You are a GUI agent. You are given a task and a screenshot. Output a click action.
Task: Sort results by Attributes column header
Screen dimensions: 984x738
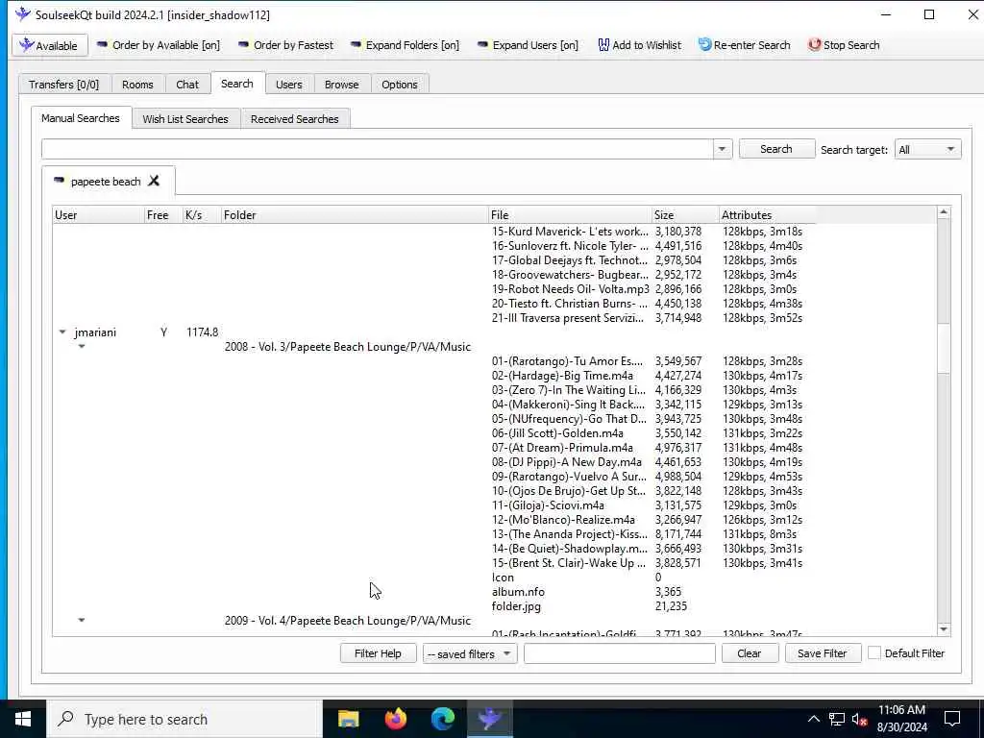pyautogui.click(x=767, y=214)
